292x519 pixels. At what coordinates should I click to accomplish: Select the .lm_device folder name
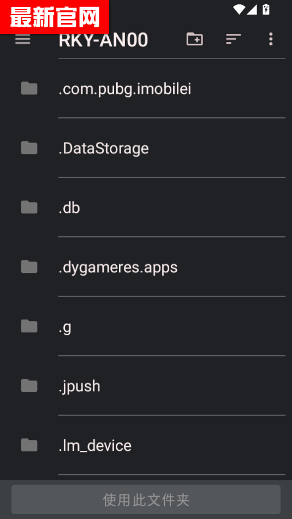point(95,445)
